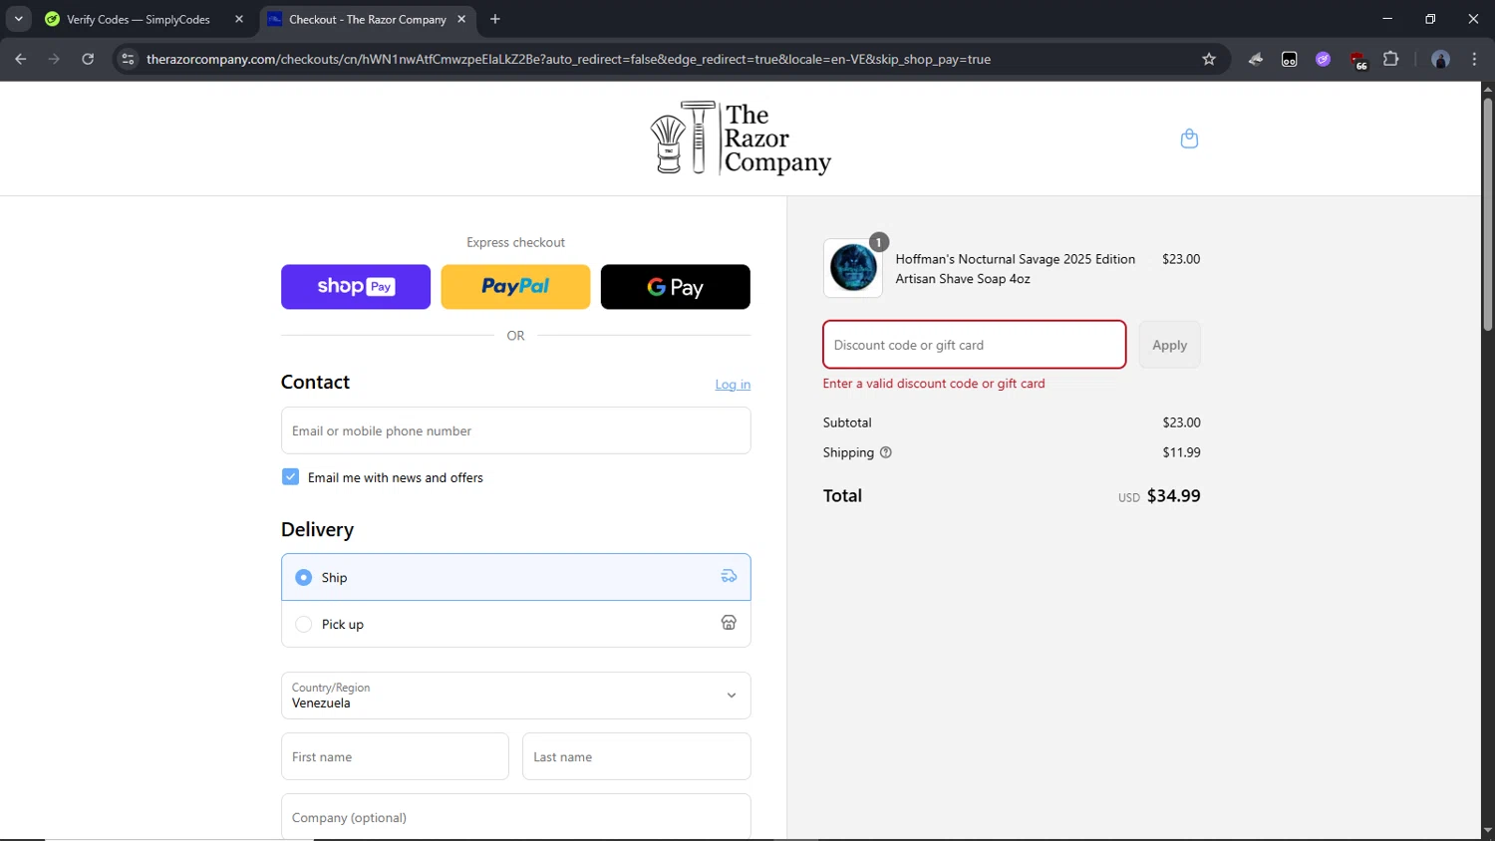This screenshot has height=841, width=1495.
Task: Uncheck Email me with news and offers
Action: pos(290,477)
